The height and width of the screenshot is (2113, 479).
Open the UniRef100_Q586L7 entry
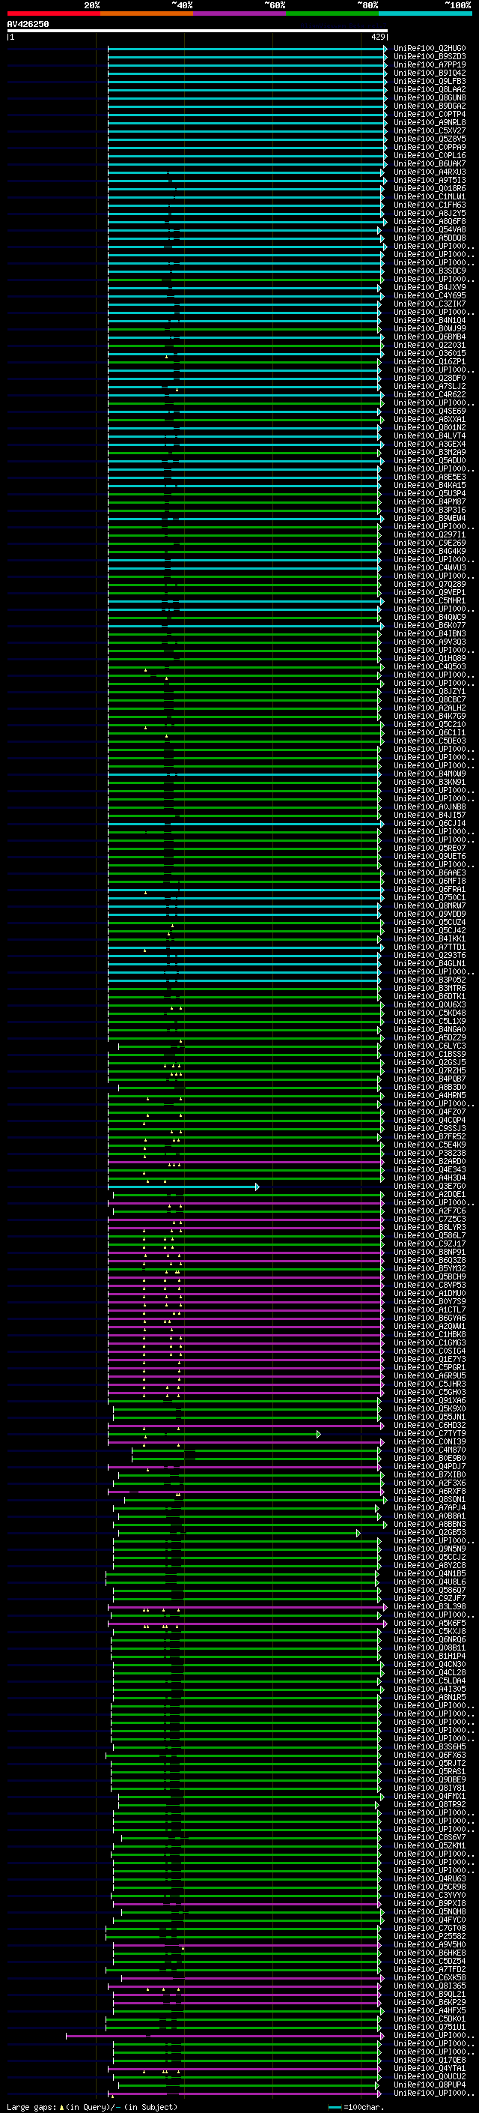point(429,1235)
